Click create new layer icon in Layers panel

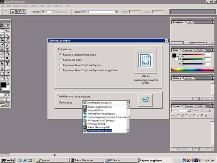(x=202, y=149)
